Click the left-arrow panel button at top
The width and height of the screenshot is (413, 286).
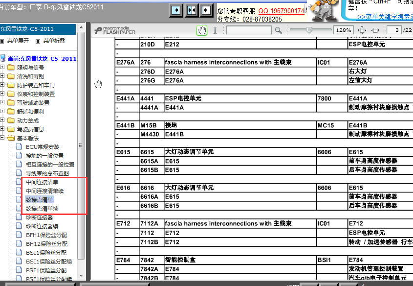206,11
